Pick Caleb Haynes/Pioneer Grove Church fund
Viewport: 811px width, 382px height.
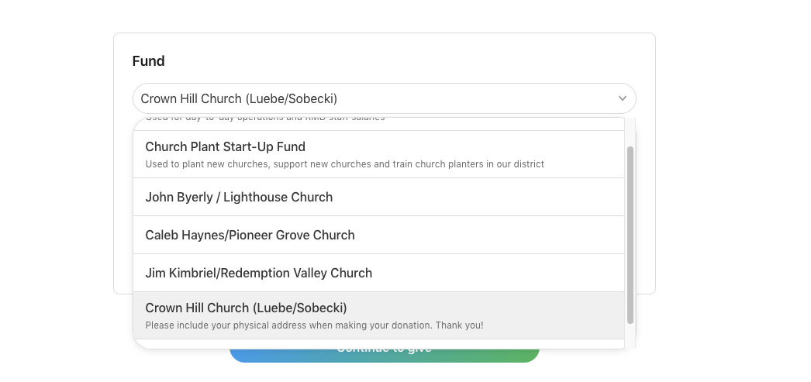[250, 236]
